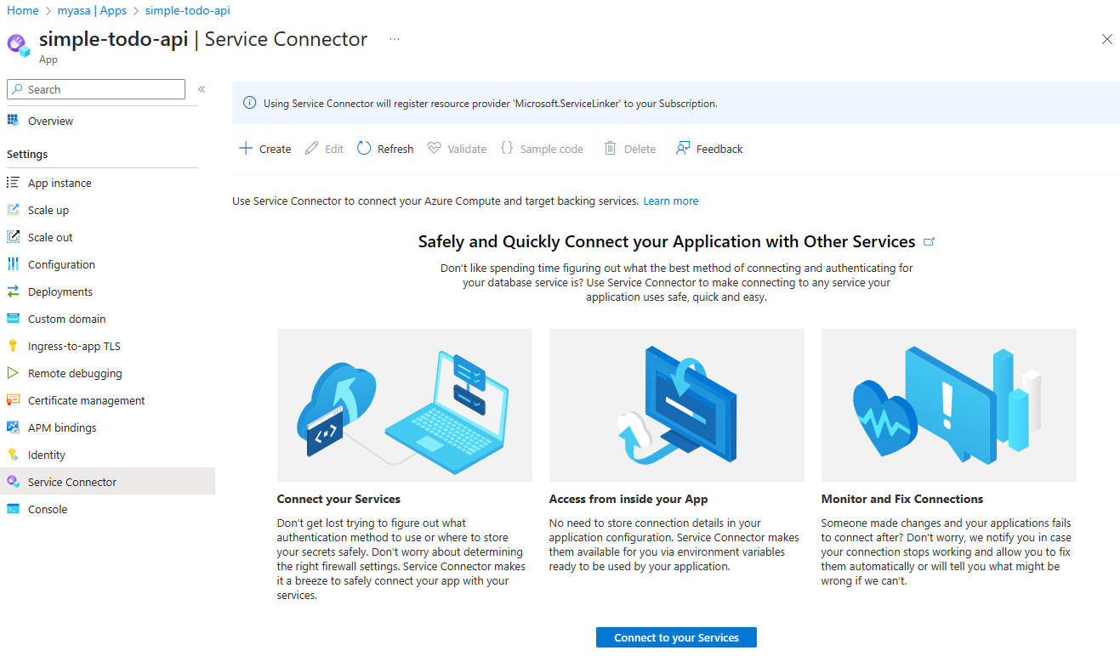Screen dimensions: 1120x656
Task: Click the Refresh icon in toolbar
Action: 364,149
